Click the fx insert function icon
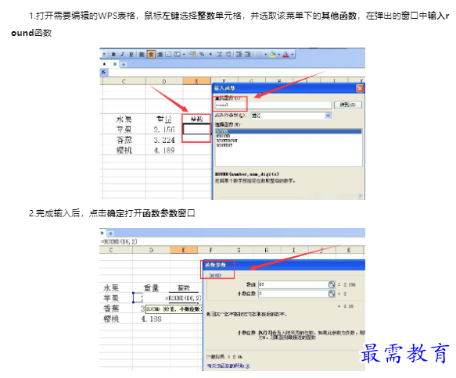 tap(104, 73)
